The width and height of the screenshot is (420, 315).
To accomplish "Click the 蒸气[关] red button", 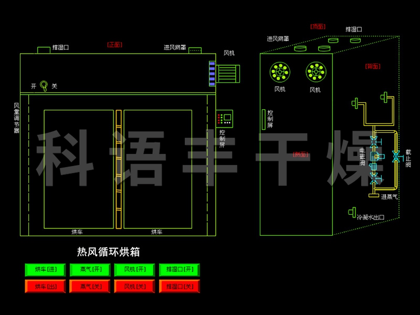I will click(90, 286).
